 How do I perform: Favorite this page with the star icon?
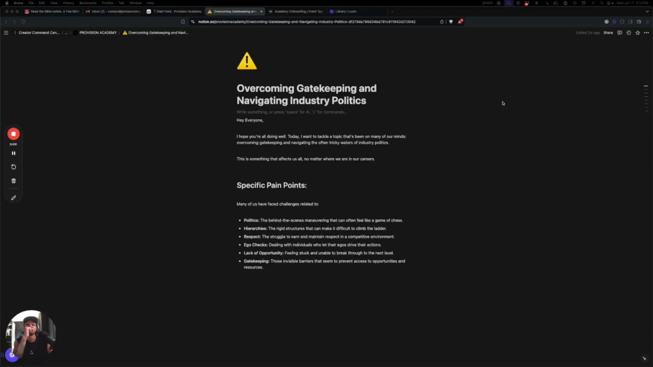click(638, 32)
